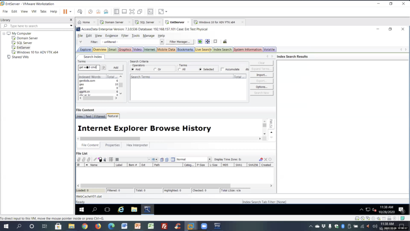410x231 pixels.
Task: Open the SQL Server VM tab
Action: [147, 22]
